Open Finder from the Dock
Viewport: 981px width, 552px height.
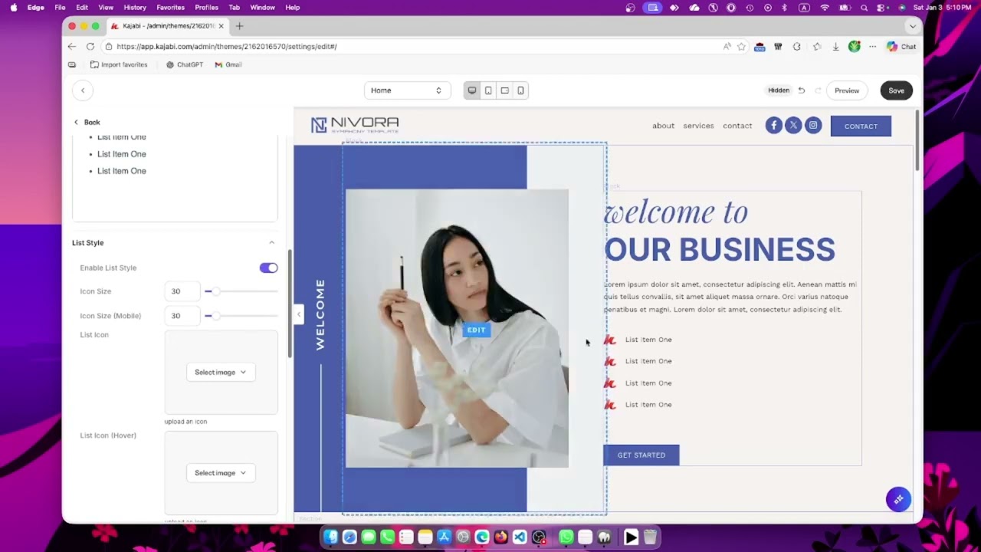tap(331, 537)
